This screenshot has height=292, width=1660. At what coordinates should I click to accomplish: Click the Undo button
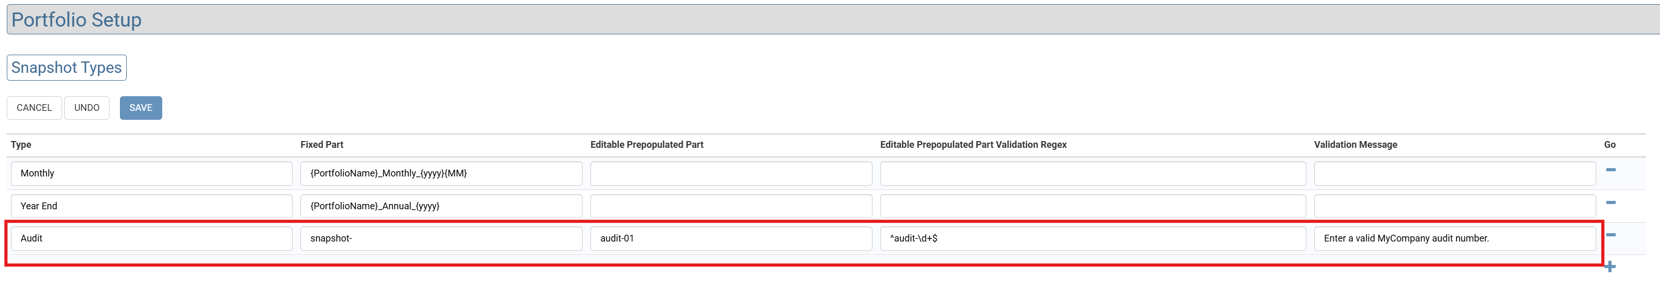pos(87,108)
